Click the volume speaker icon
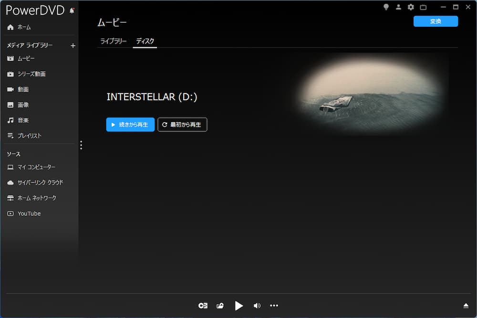 point(257,306)
